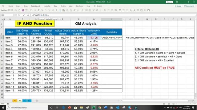197x110 pixels.
Task: Click the All Condition MUST be TRUE text
Action: (x=155, y=68)
